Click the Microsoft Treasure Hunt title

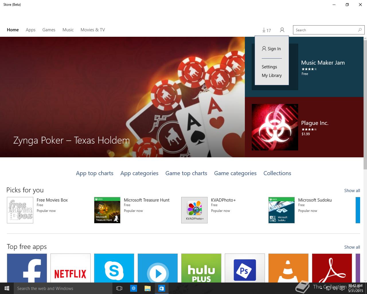pyautogui.click(x=147, y=200)
